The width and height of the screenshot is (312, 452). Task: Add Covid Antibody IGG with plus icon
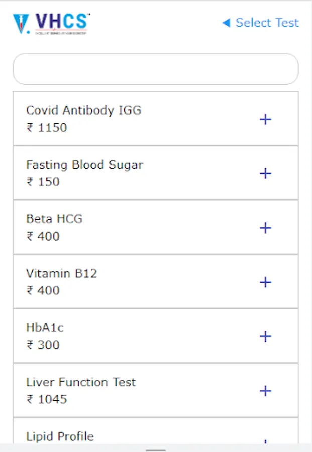[x=265, y=119]
